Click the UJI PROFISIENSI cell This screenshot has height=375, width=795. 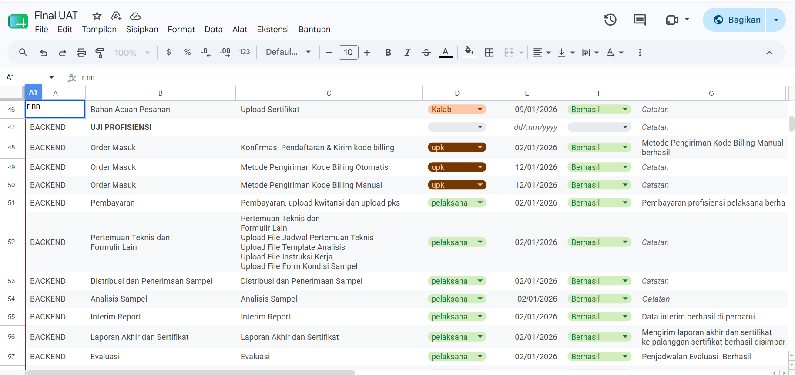click(161, 127)
